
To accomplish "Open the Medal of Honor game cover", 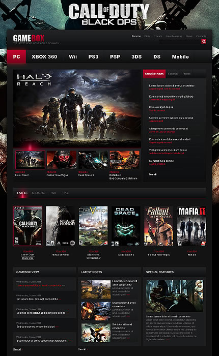I will coord(61,226).
